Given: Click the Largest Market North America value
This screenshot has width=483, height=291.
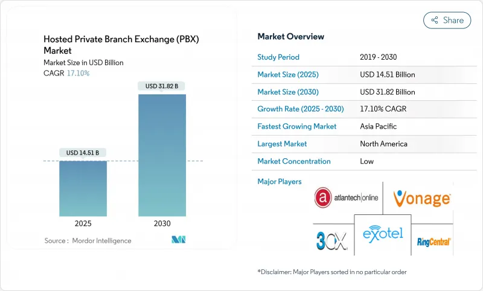Looking at the screenshot, I should click(383, 144).
